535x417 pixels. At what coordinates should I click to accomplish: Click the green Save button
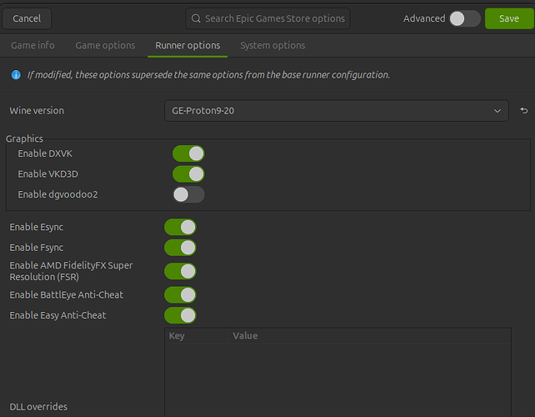tap(508, 18)
